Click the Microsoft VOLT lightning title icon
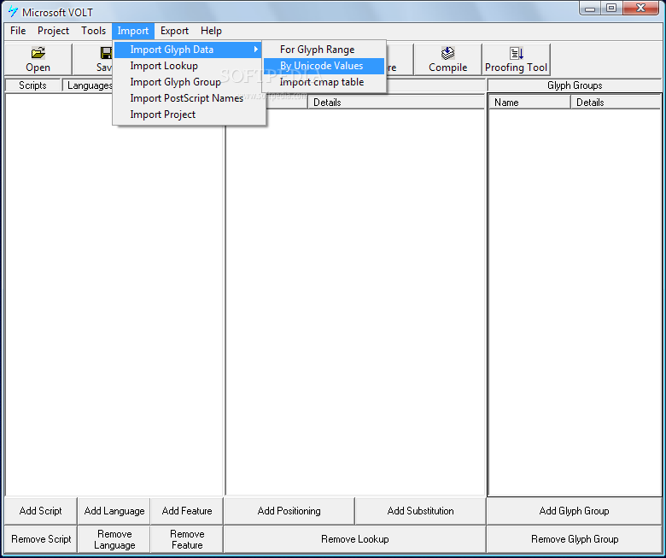The image size is (666, 558). tap(13, 11)
